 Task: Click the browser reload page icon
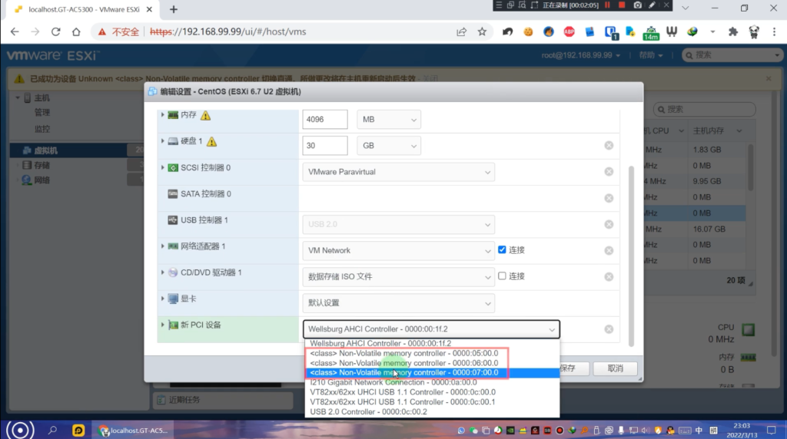55,32
